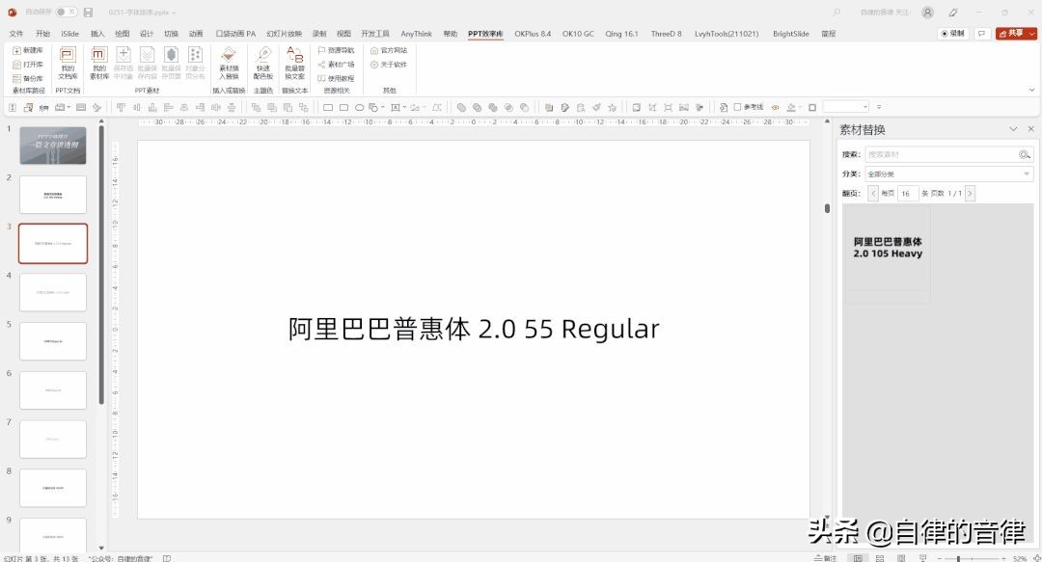The width and height of the screenshot is (1042, 562).
Task: Collapse the ribbon with the chevron toggle
Action: tap(1032, 90)
